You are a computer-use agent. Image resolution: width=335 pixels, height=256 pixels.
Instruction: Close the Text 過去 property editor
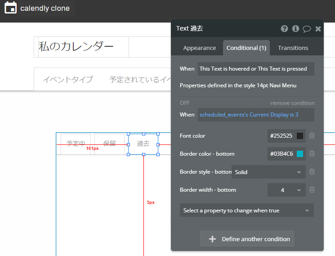tap(318, 29)
